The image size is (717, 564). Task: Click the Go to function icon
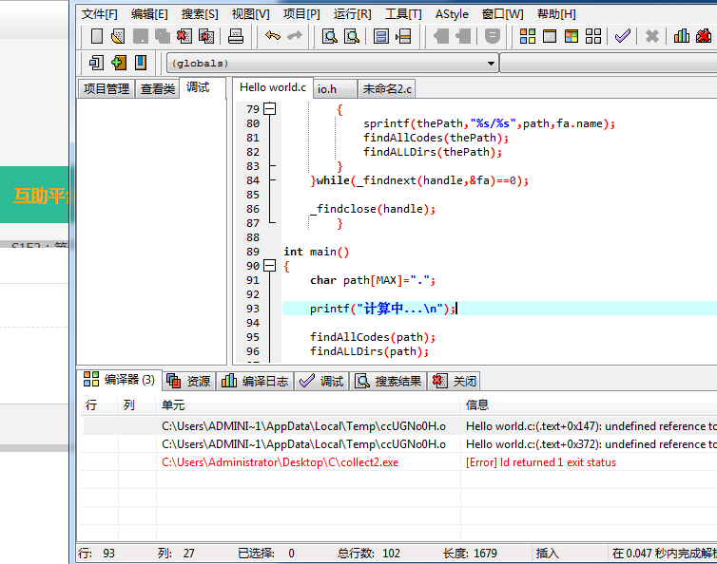point(381,36)
